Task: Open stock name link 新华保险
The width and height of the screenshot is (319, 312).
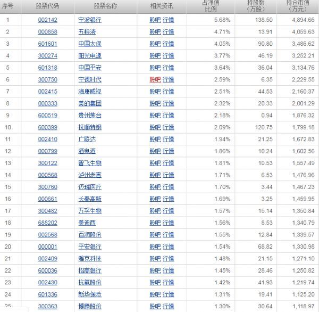Action: pyautogui.click(x=90, y=294)
